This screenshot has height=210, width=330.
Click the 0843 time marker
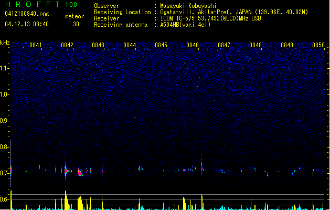98,45
